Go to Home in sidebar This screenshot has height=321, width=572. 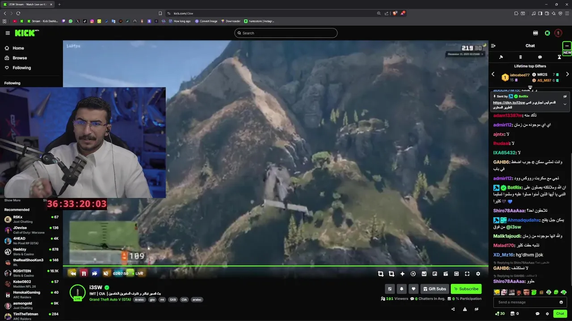click(18, 48)
